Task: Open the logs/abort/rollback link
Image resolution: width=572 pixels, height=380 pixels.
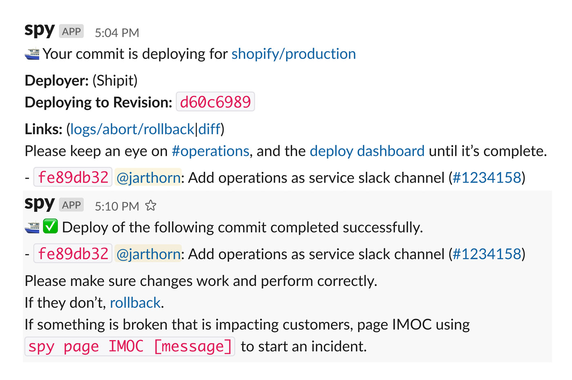Action: click(132, 129)
